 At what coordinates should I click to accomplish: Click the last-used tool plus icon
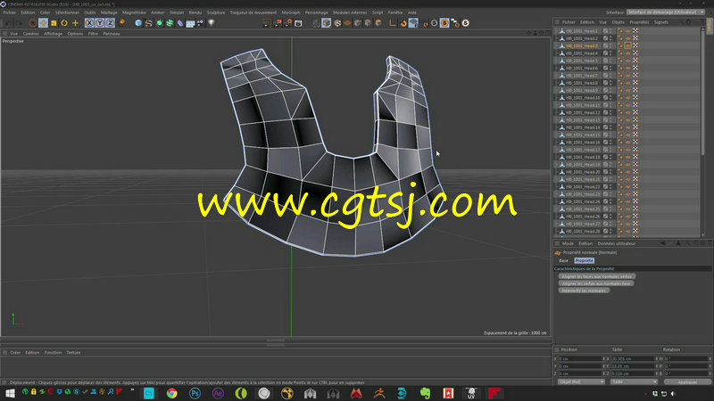[x=75, y=23]
